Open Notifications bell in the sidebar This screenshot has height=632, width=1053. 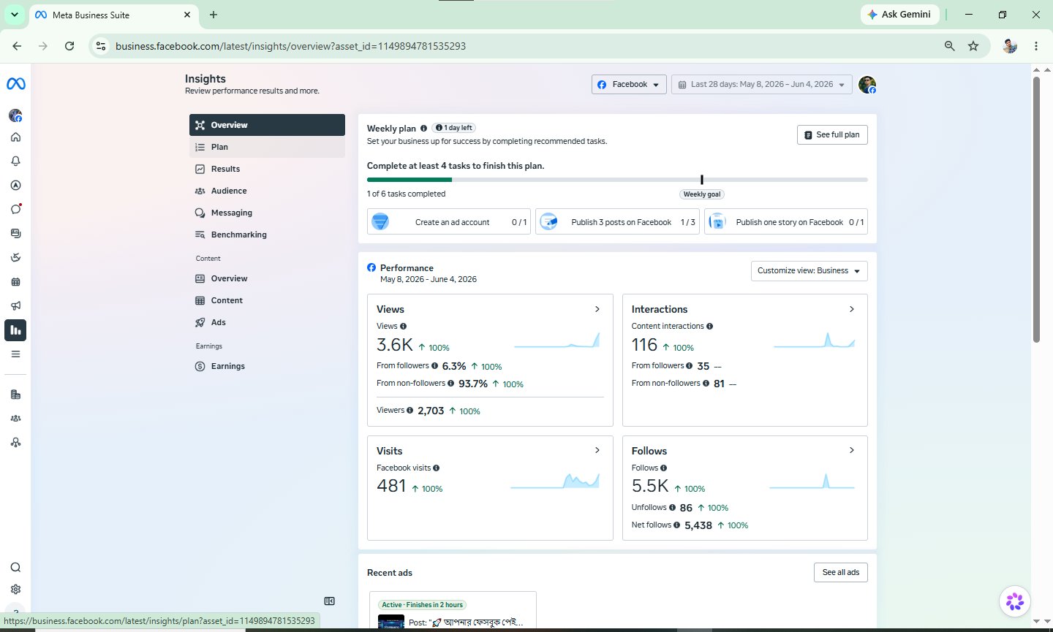click(x=15, y=161)
